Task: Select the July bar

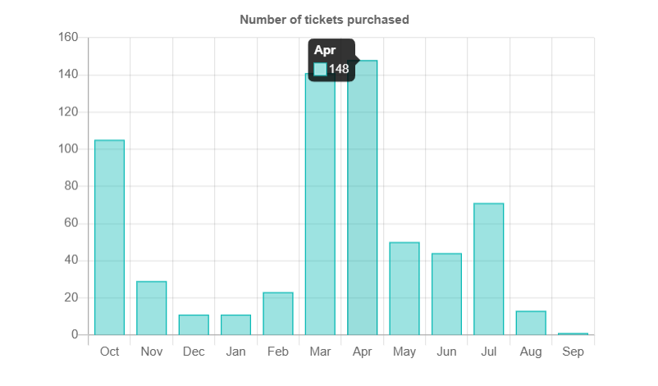Action: tap(488, 269)
